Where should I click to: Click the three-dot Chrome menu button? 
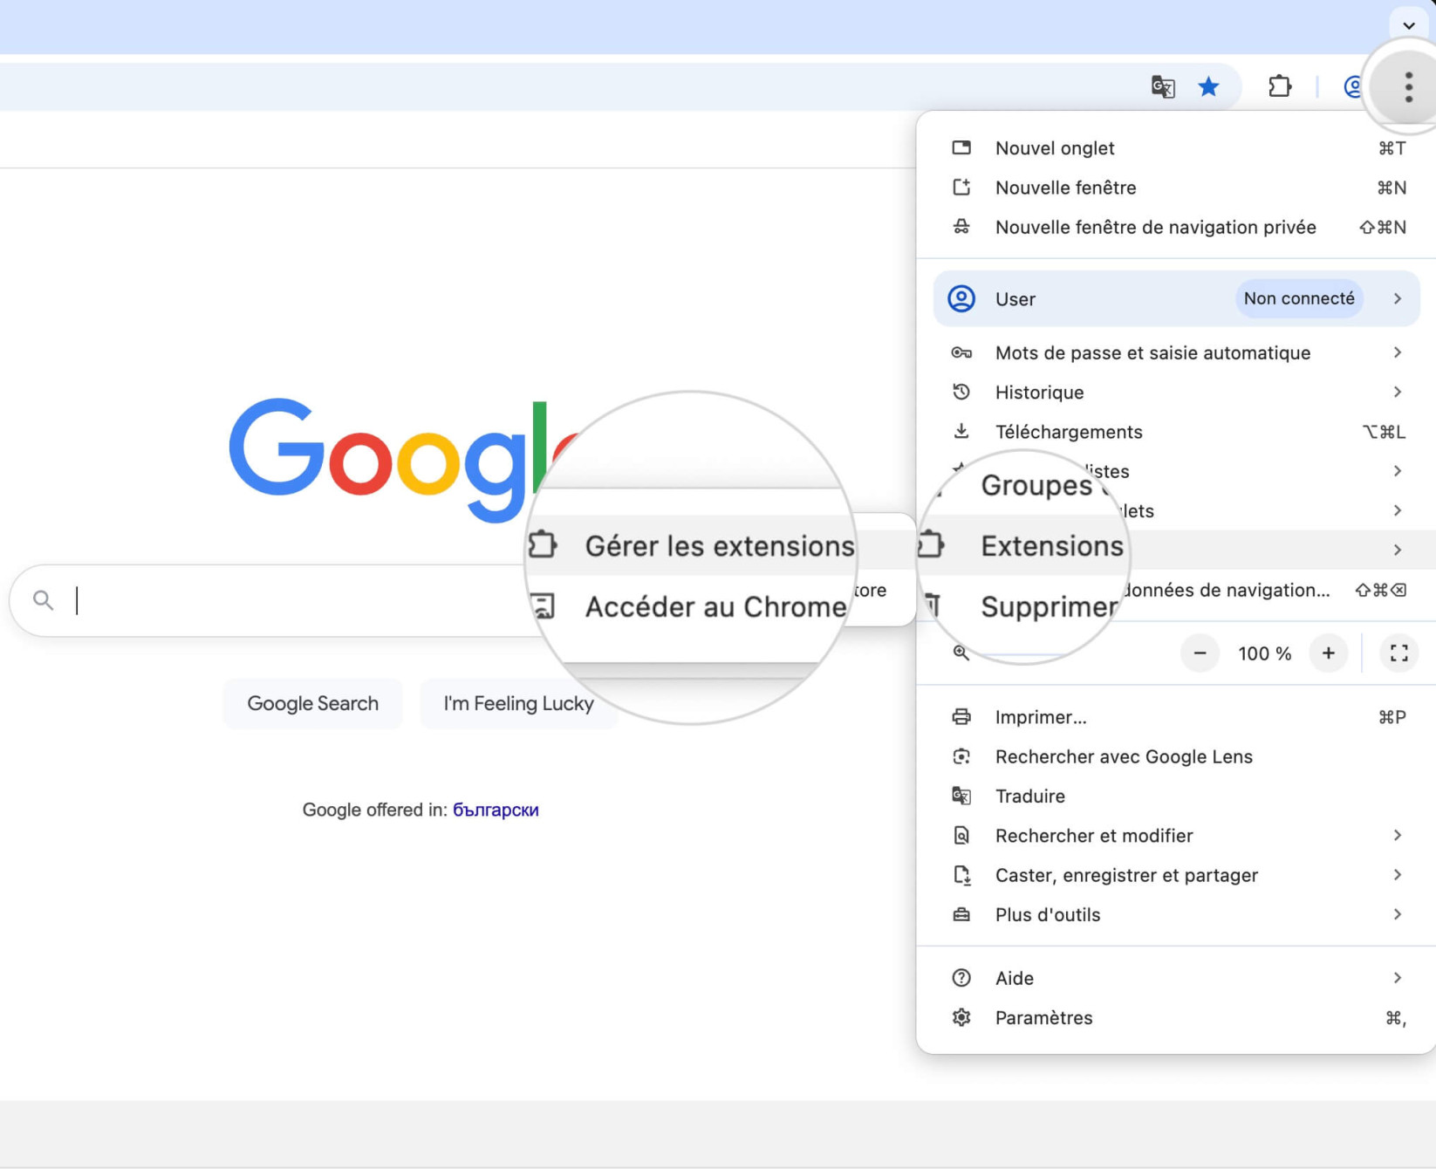click(x=1408, y=86)
